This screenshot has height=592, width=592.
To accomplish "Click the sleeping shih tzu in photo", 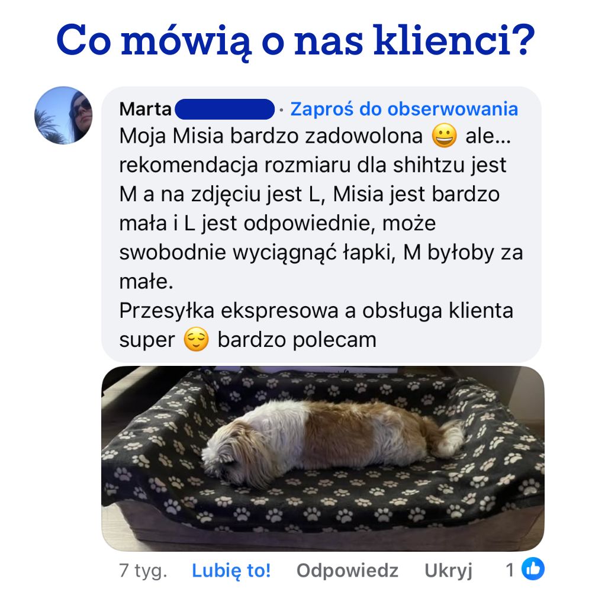I will (332, 442).
